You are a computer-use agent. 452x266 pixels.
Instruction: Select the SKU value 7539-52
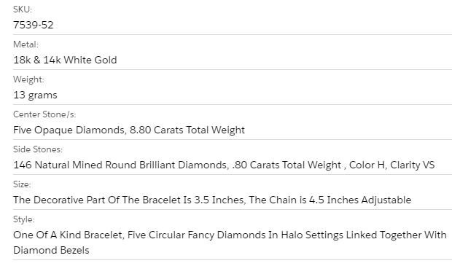tap(34, 25)
